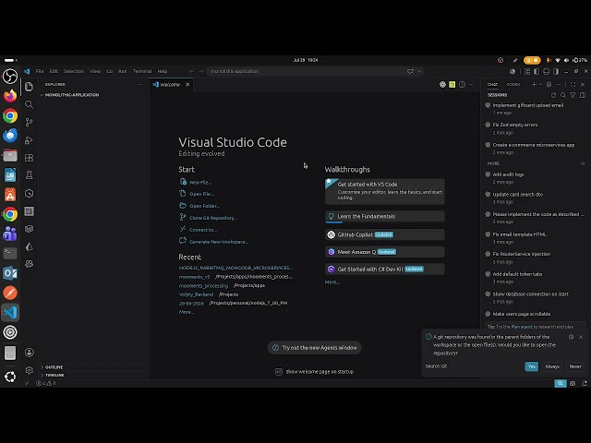Open Firefox from the Ubuntu dock
This screenshot has height=443, width=591.
tap(10, 96)
